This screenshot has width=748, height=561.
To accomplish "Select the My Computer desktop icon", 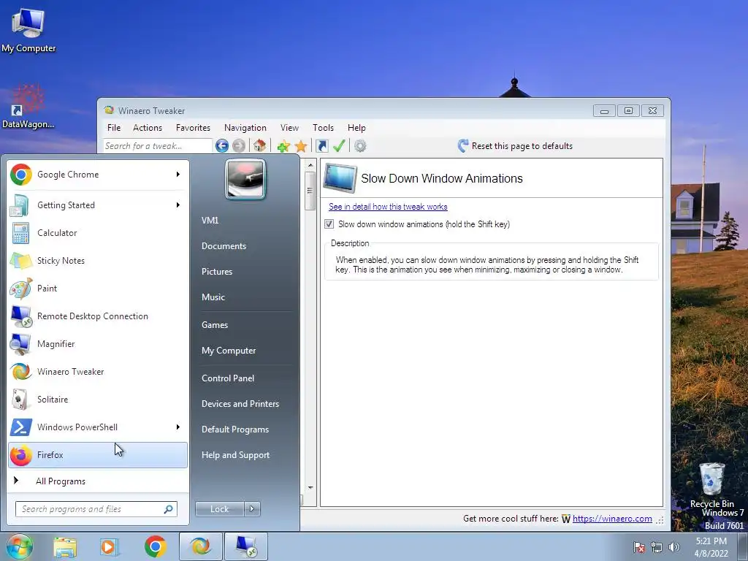I will click(28, 31).
